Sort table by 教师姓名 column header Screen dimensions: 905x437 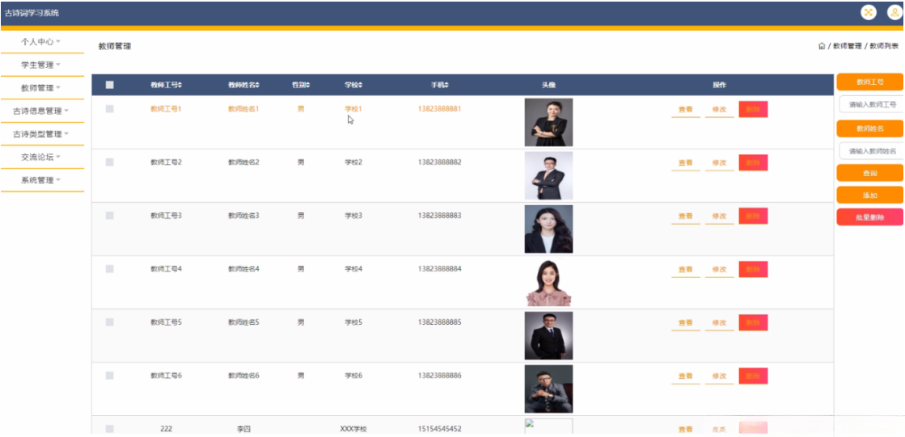[243, 86]
